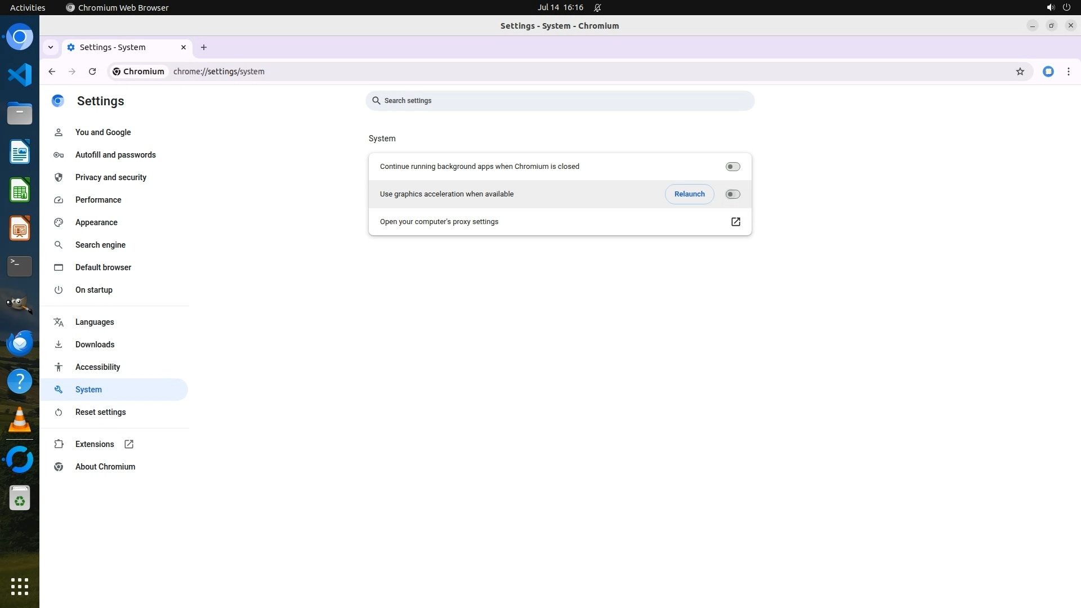Image resolution: width=1081 pixels, height=608 pixels.
Task: Launch VLC from the dock
Action: click(20, 421)
